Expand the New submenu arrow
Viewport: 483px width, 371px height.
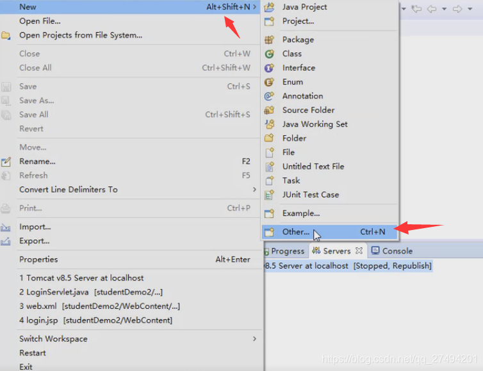(x=254, y=7)
